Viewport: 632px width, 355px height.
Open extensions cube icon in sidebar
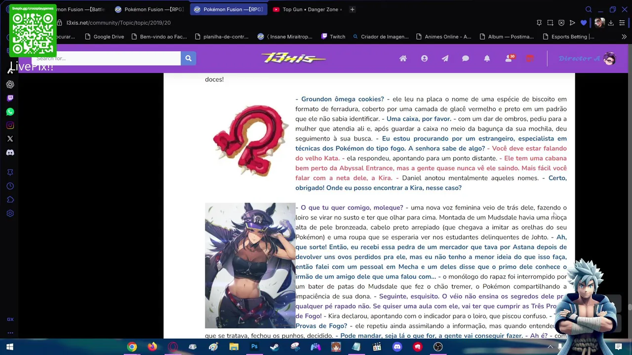10,200
